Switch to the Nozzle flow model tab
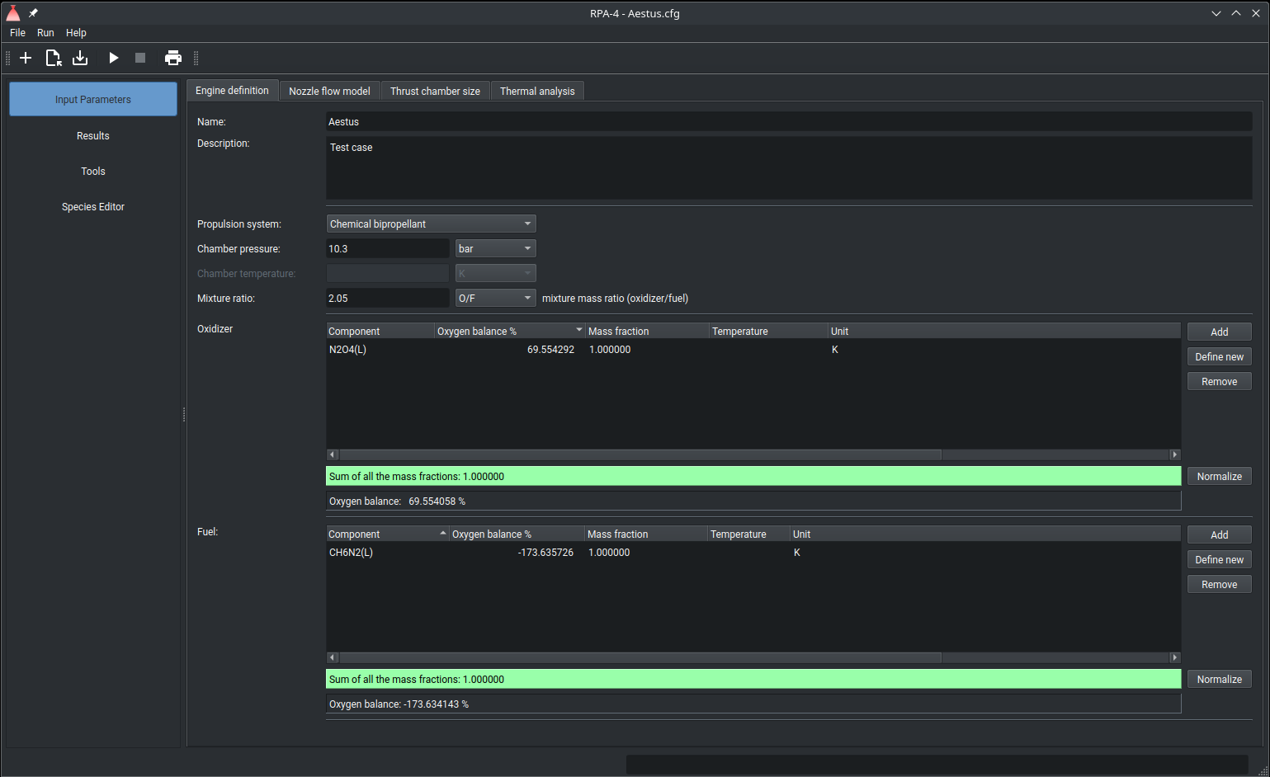 [329, 92]
